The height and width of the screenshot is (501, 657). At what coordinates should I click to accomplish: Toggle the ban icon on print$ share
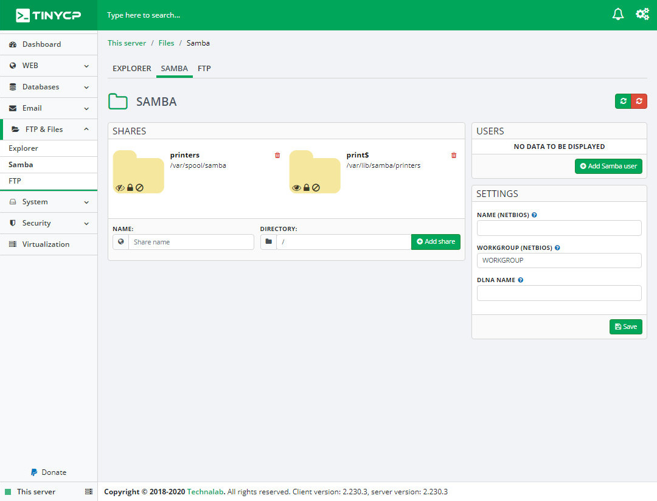[x=316, y=188]
